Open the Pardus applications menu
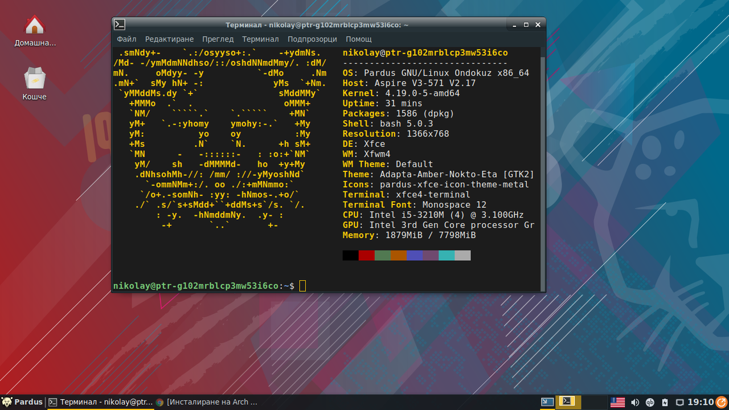The image size is (729, 410). tap(23, 402)
